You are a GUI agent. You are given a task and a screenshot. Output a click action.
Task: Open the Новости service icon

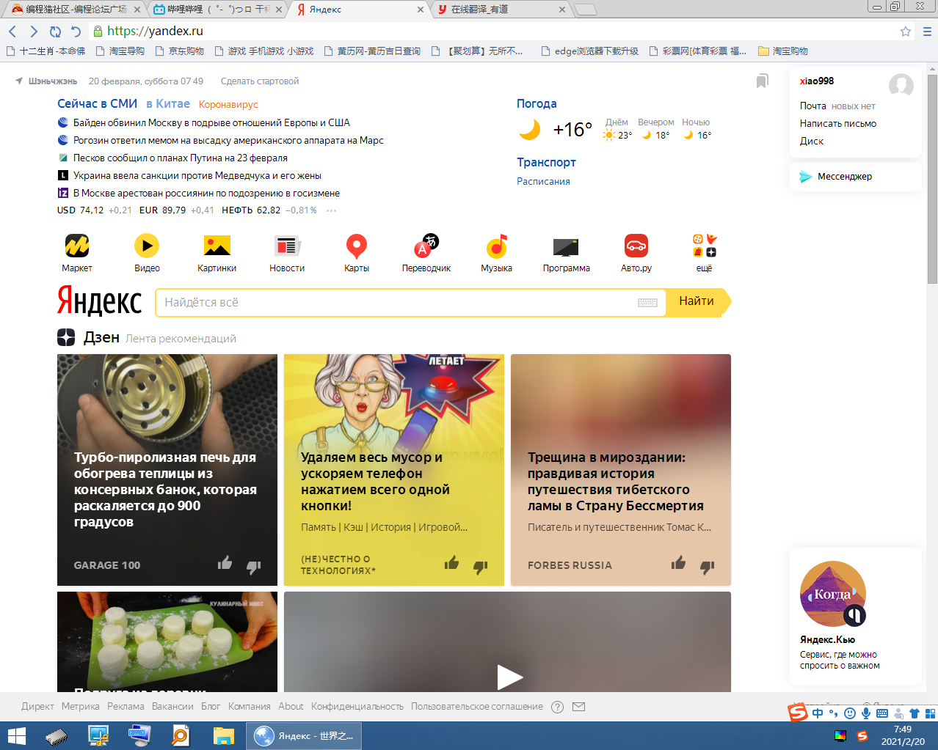click(287, 246)
